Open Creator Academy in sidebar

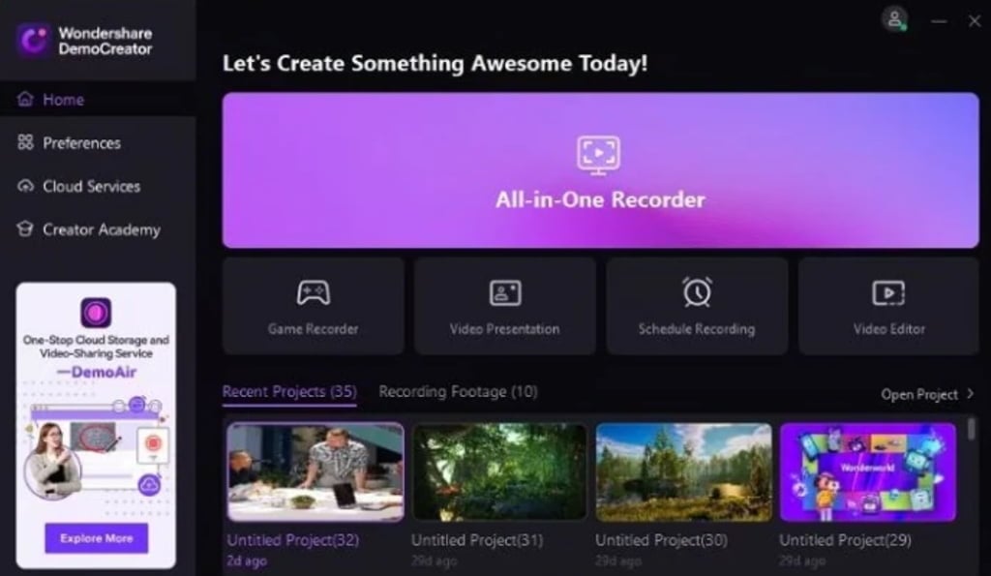(x=101, y=230)
